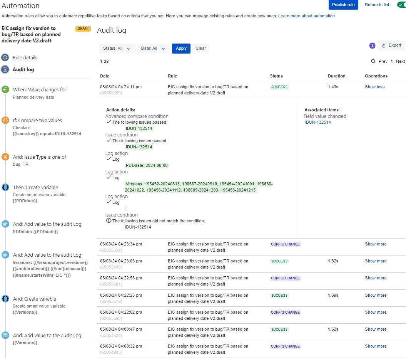Screen dimensions: 406x358
Task: Click the Versions: audit log action icon
Action: pyautogui.click(x=5, y=255)
